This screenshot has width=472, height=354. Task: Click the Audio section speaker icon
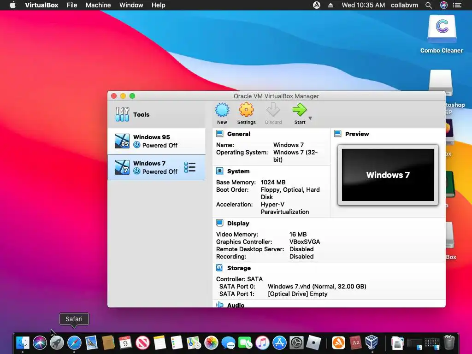point(220,305)
